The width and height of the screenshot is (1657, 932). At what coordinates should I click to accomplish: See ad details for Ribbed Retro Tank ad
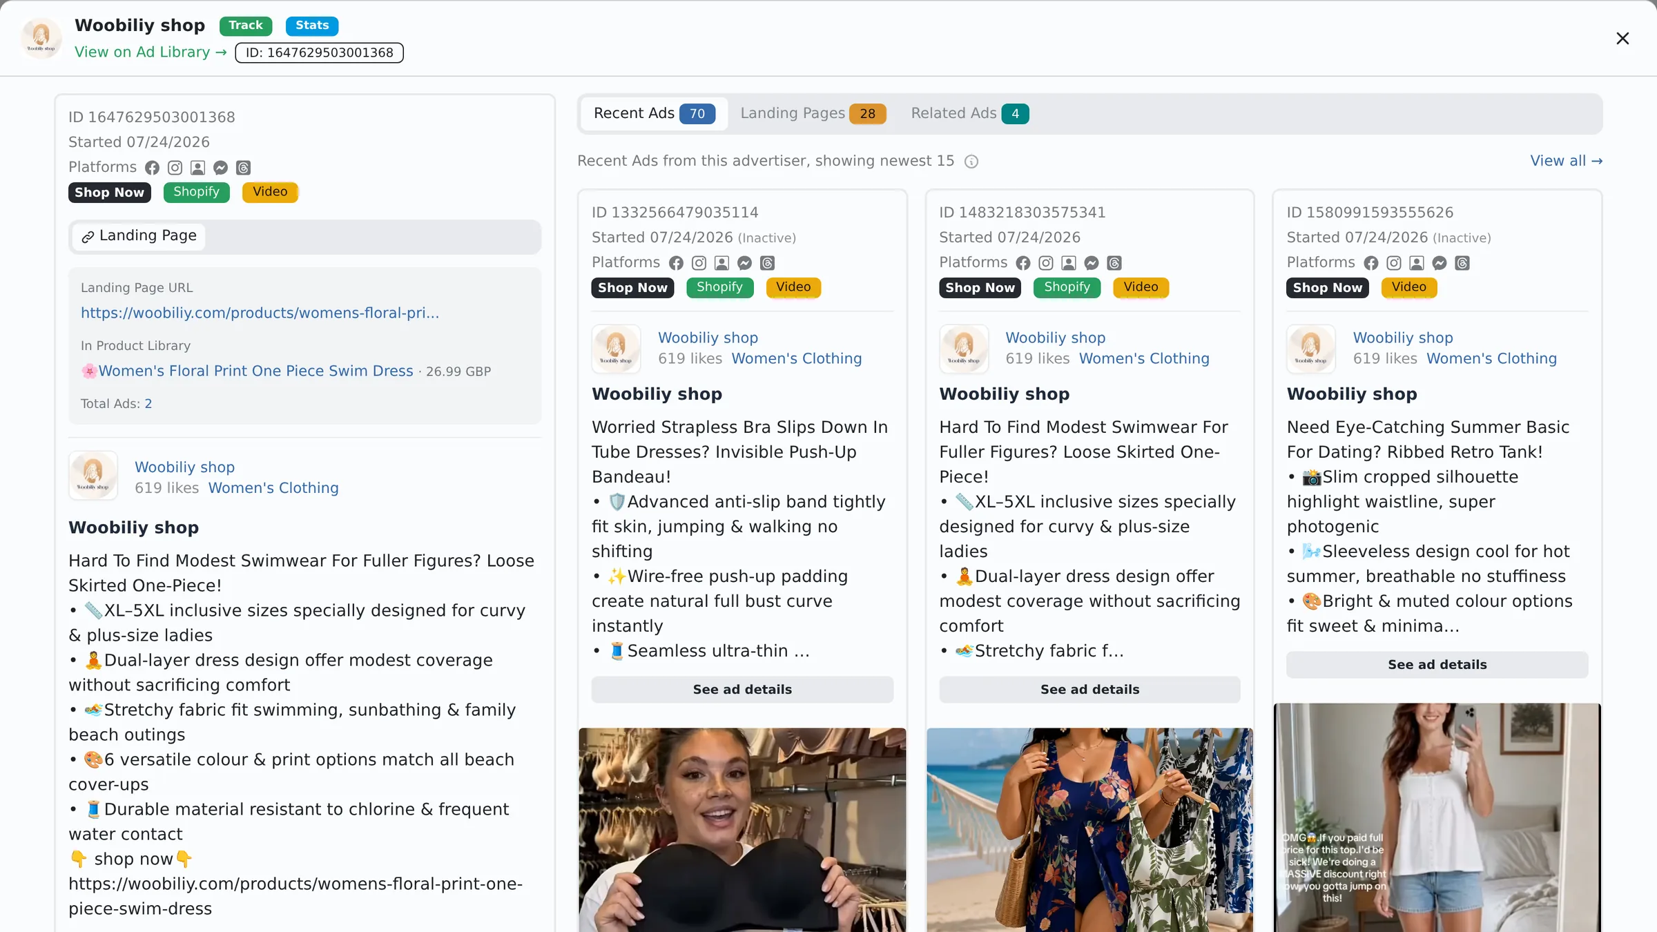pyautogui.click(x=1437, y=665)
